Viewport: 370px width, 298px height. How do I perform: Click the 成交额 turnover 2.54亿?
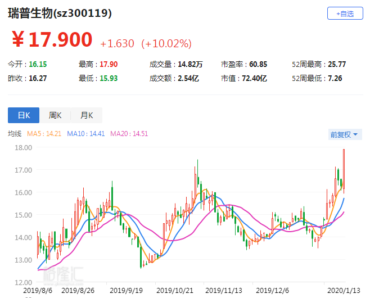click(188, 78)
